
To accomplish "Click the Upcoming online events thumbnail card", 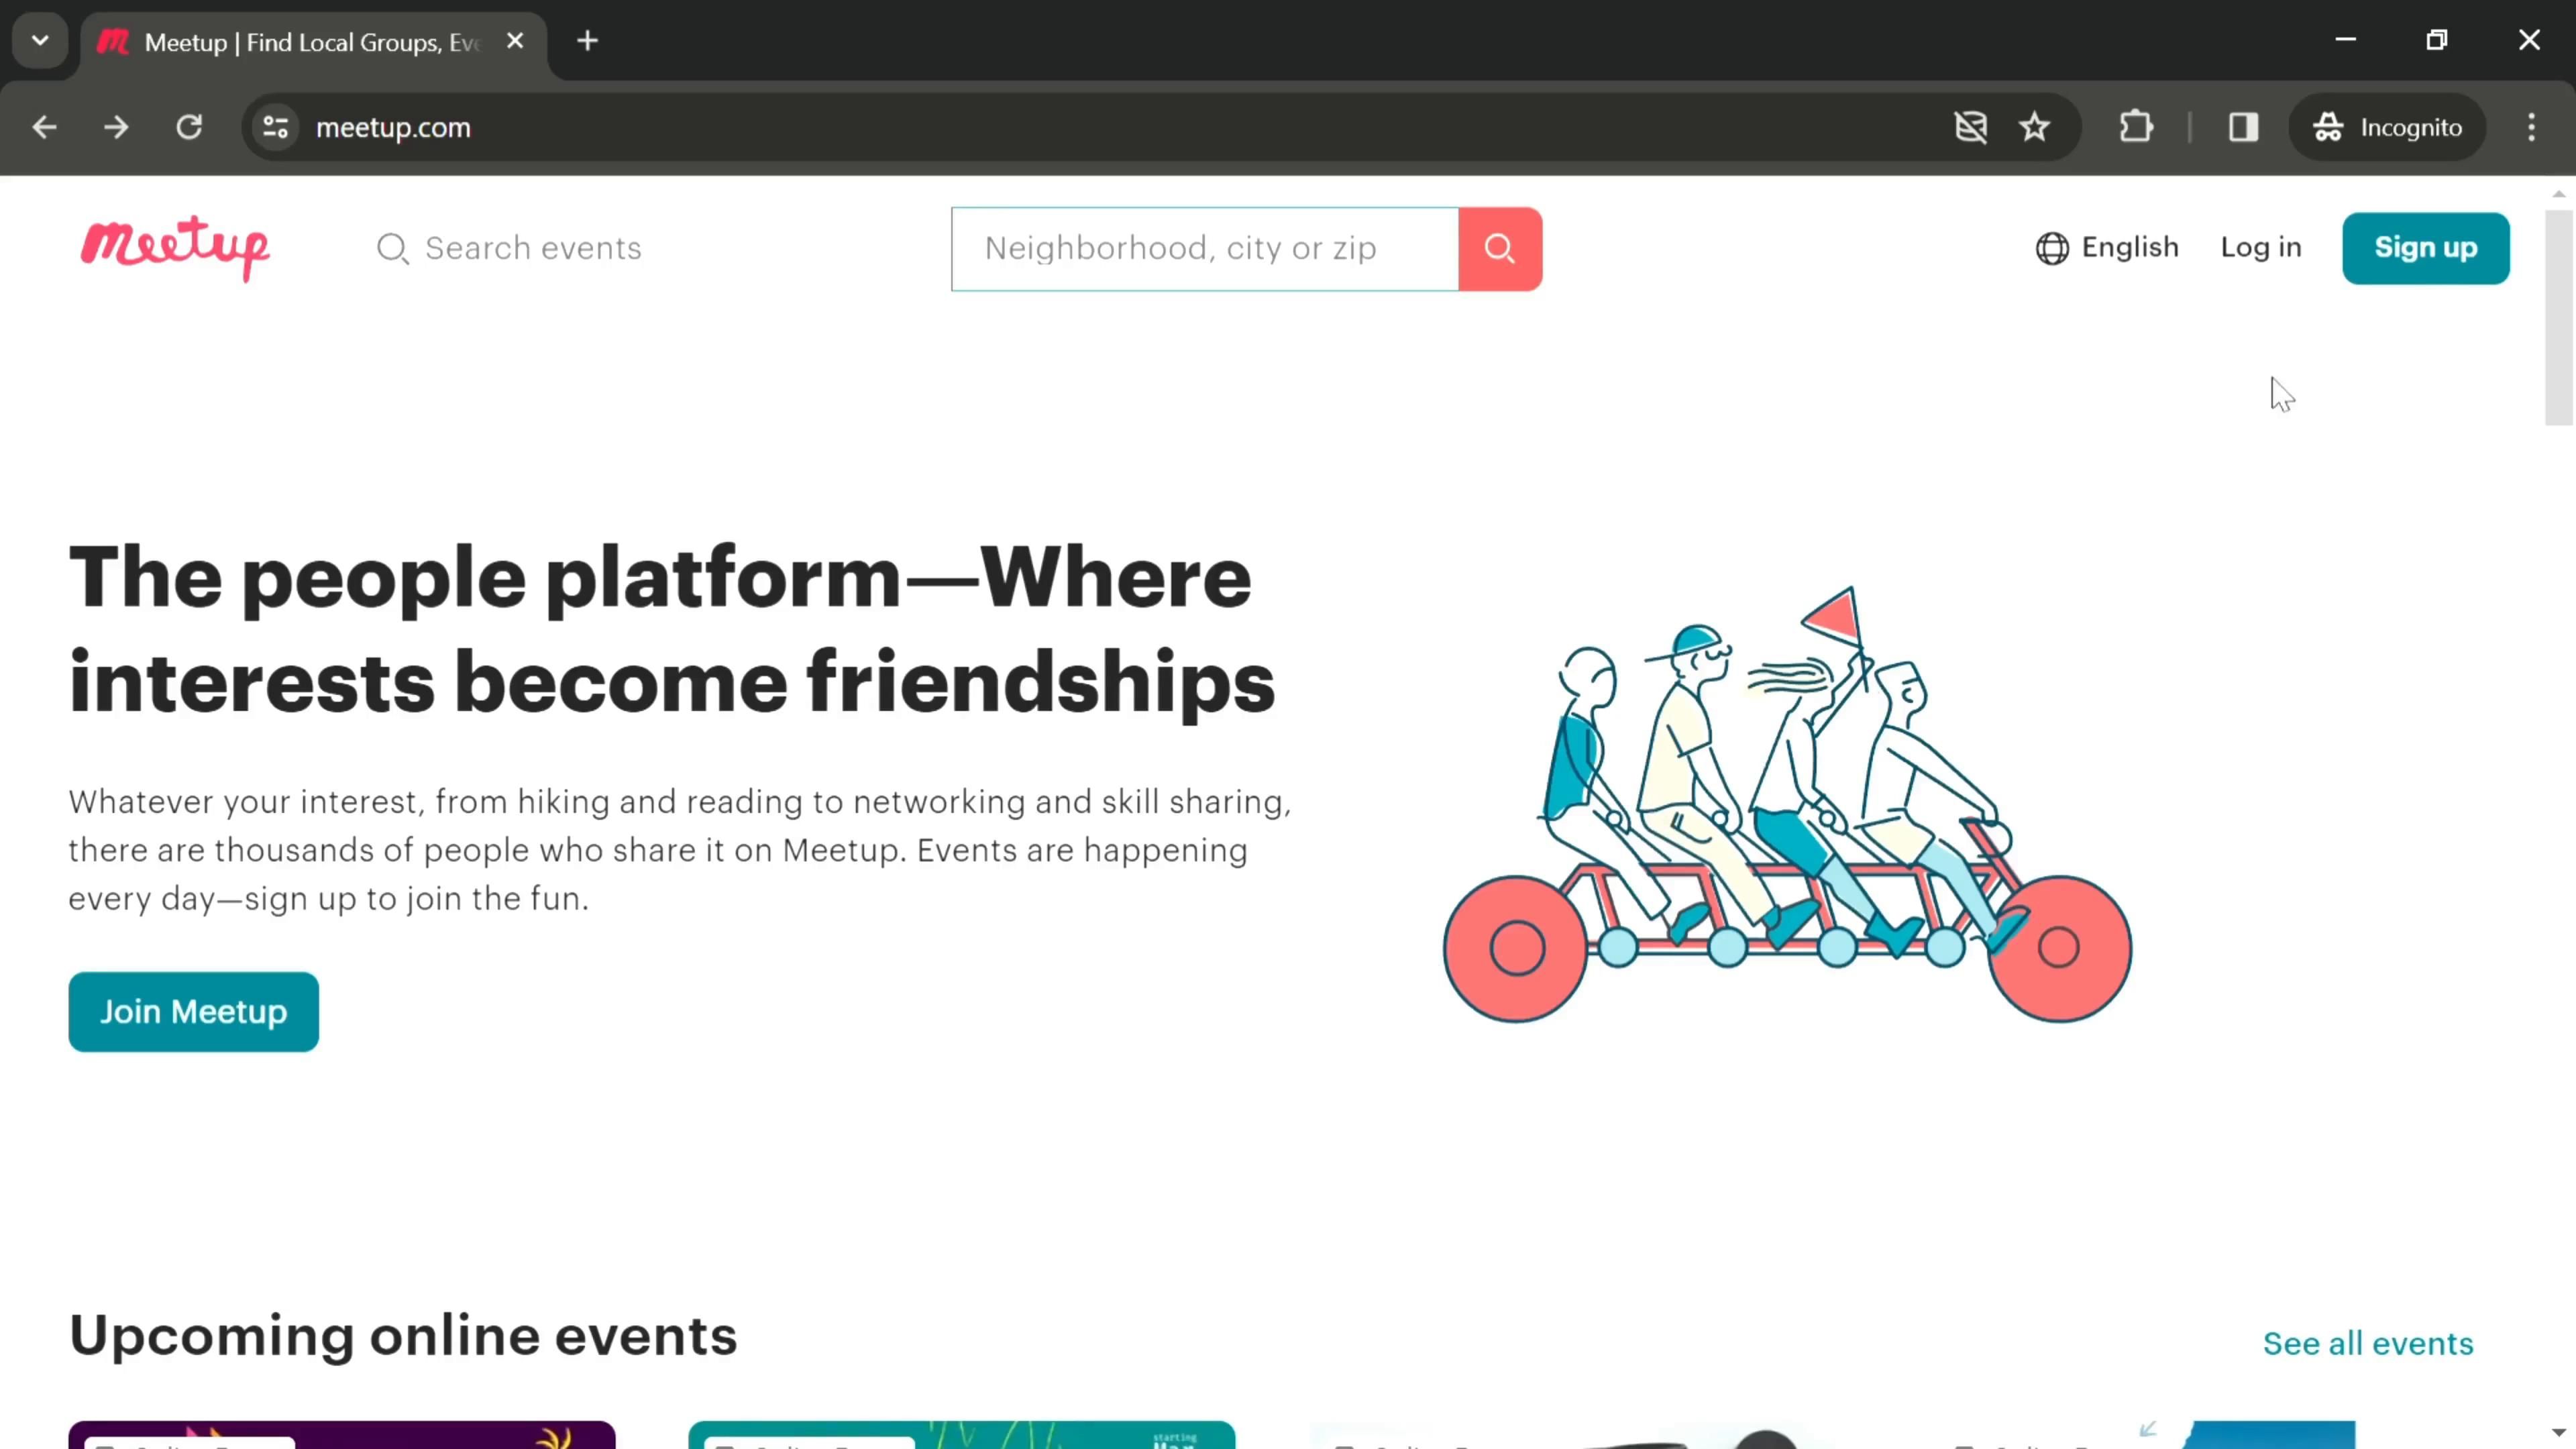I will 343,1437.
